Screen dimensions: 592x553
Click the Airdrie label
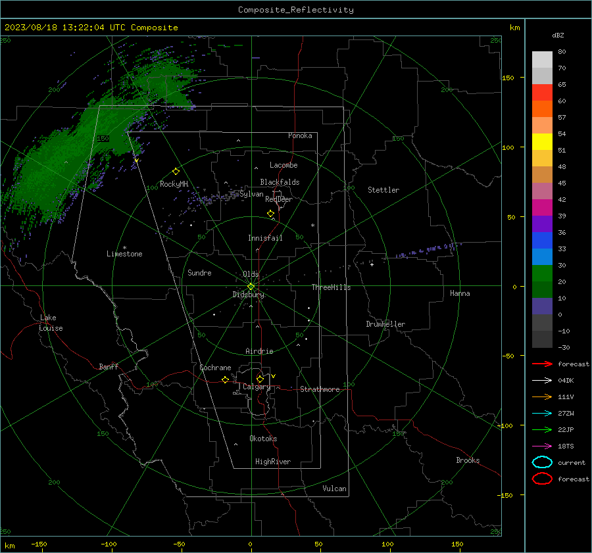(x=259, y=351)
